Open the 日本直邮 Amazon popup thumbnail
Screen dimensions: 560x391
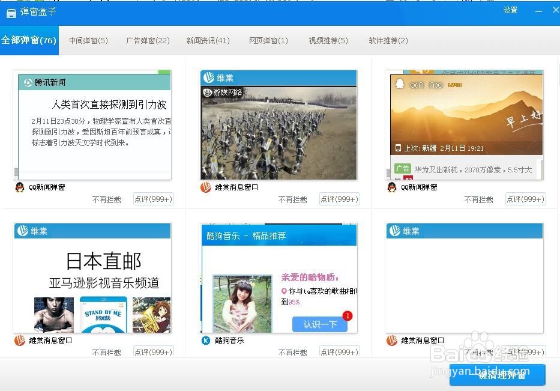[92, 277]
